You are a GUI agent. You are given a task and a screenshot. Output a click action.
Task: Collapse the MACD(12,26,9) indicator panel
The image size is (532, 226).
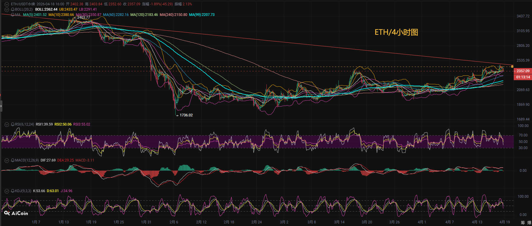point(6,160)
